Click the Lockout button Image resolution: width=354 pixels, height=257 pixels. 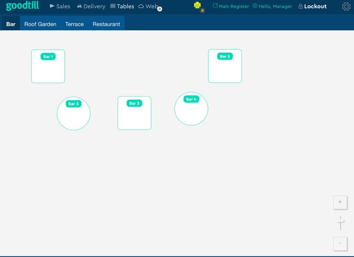pyautogui.click(x=312, y=6)
